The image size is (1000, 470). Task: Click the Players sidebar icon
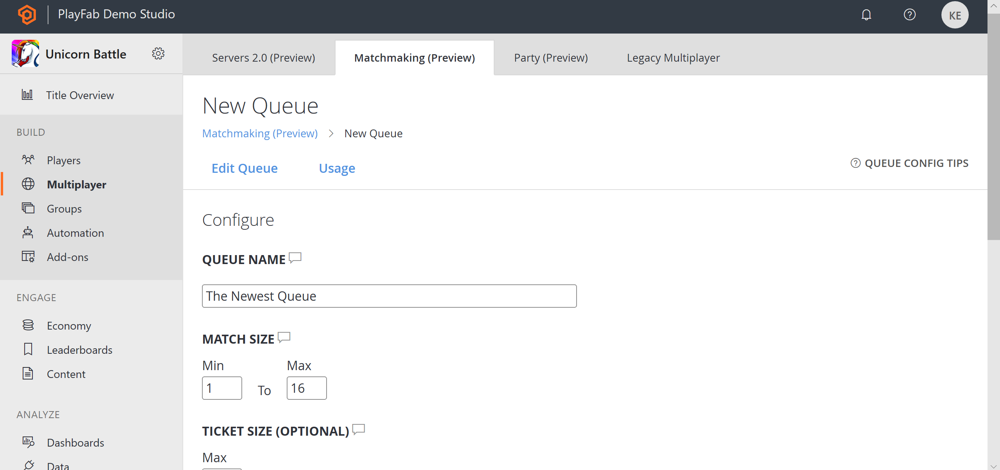click(29, 160)
